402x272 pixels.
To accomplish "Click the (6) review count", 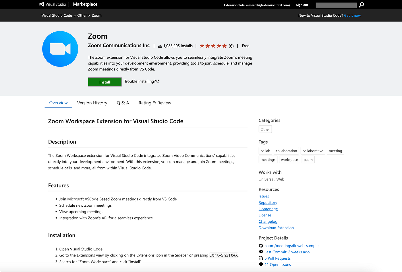I will coord(231,46).
